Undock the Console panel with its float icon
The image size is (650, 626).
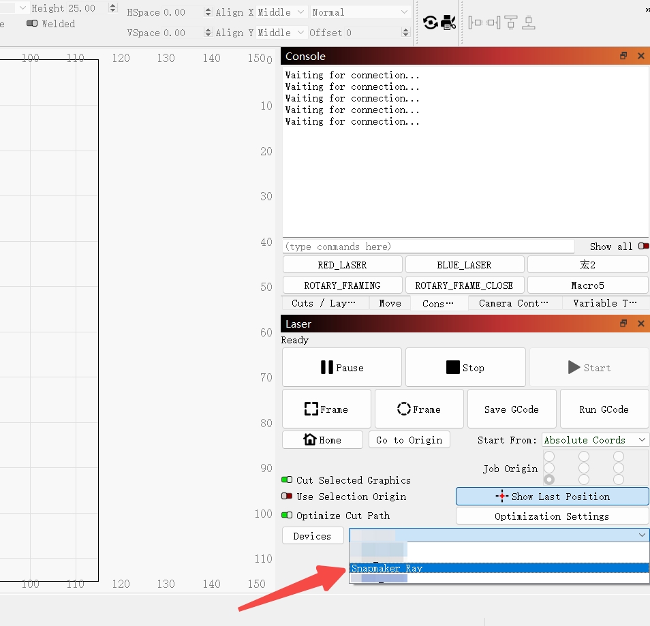click(623, 56)
